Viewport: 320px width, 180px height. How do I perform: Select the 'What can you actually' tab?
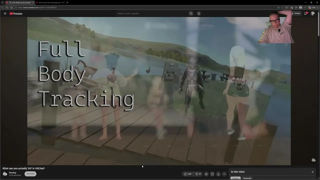(x=20, y=2)
